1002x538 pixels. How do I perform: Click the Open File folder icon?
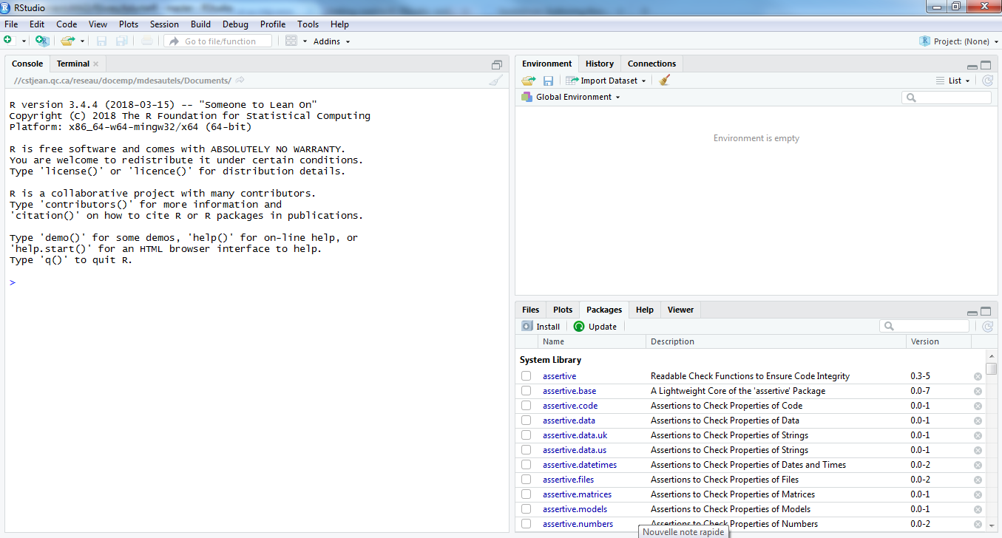click(x=68, y=41)
